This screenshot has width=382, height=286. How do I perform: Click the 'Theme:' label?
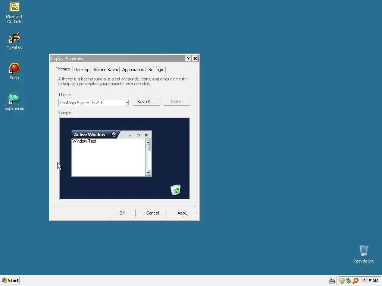pos(65,95)
